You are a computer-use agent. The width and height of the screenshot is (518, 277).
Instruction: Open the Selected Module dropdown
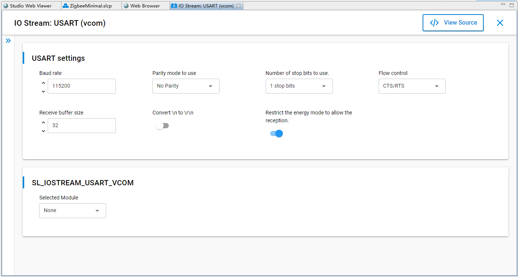tap(73, 211)
